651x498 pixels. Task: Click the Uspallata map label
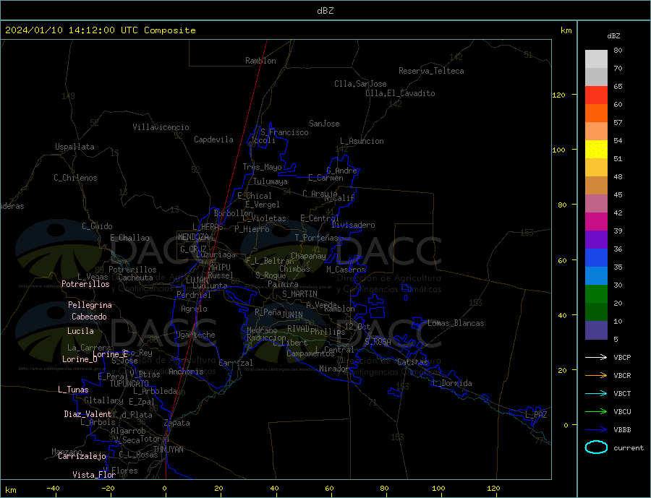75,147
